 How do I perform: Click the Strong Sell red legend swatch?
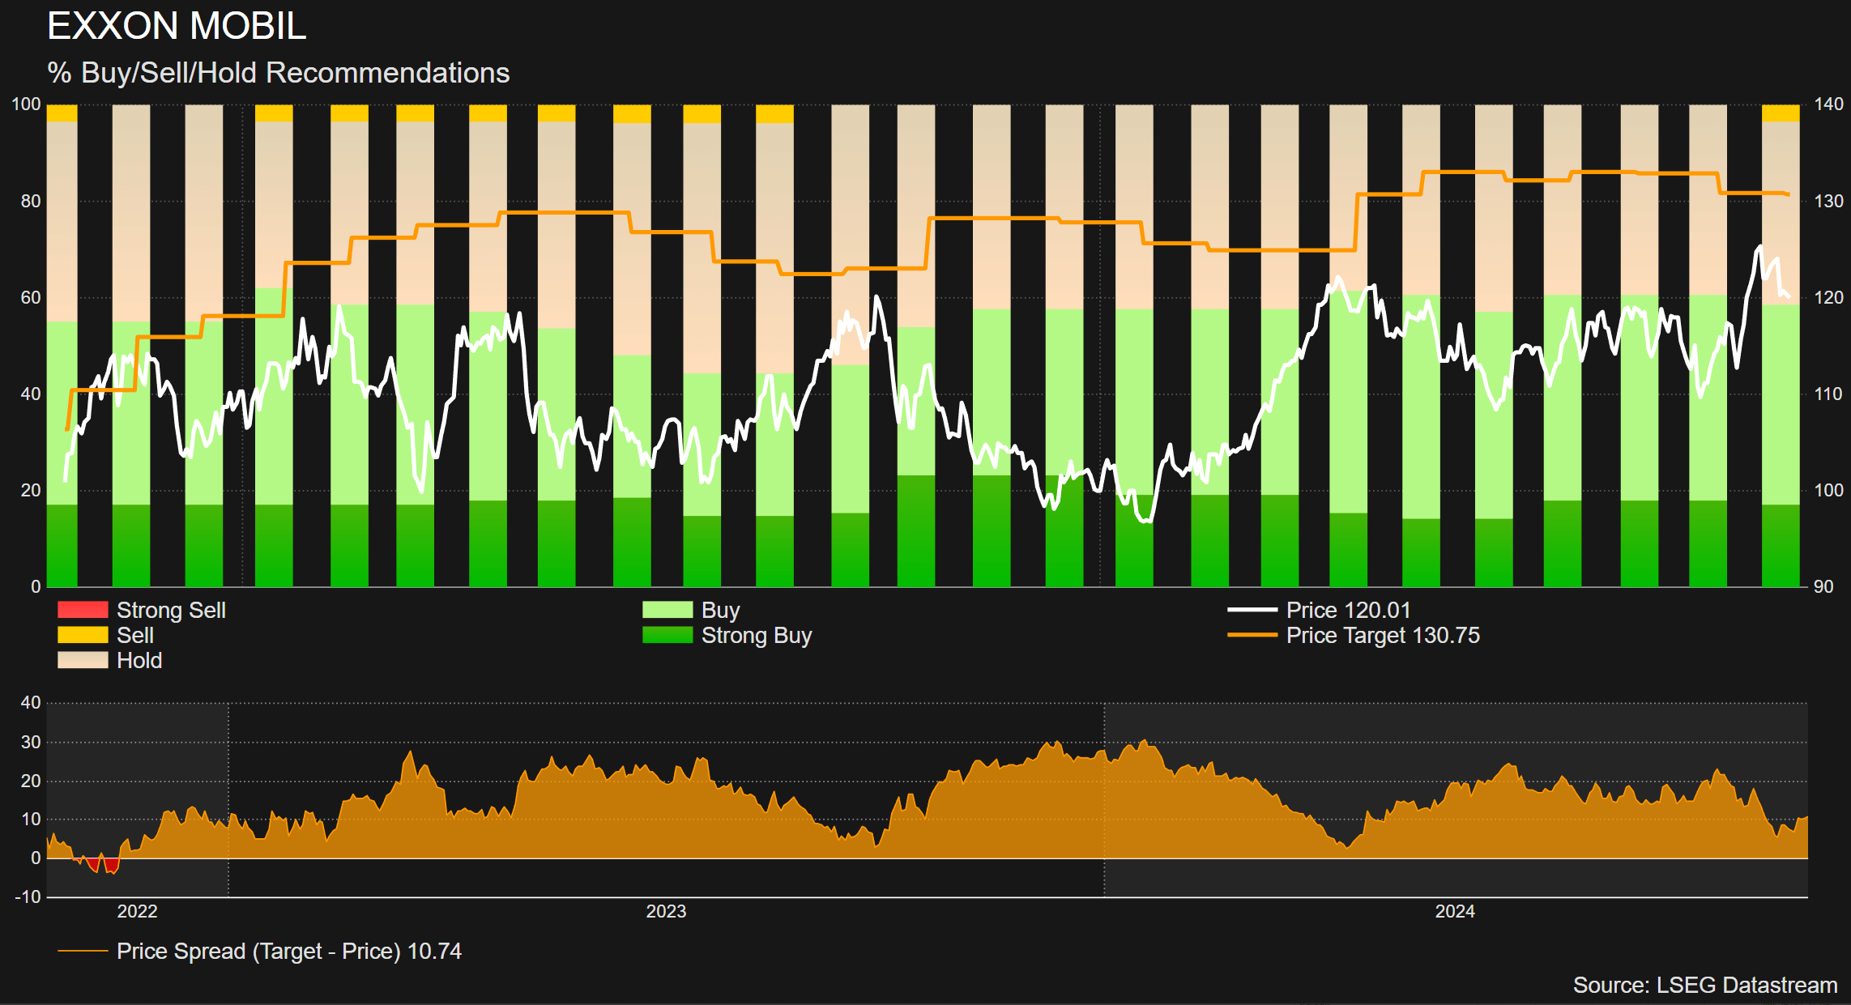pyautogui.click(x=83, y=610)
